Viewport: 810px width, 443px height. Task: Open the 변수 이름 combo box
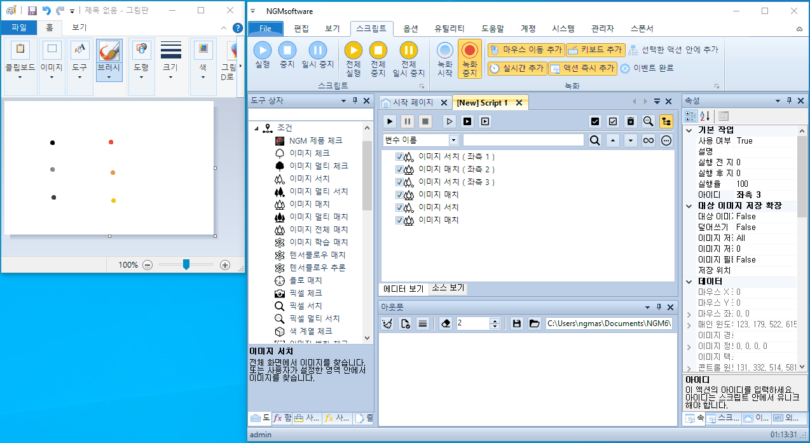coord(453,140)
